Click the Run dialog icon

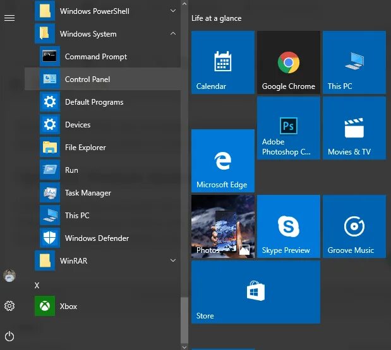[50, 170]
